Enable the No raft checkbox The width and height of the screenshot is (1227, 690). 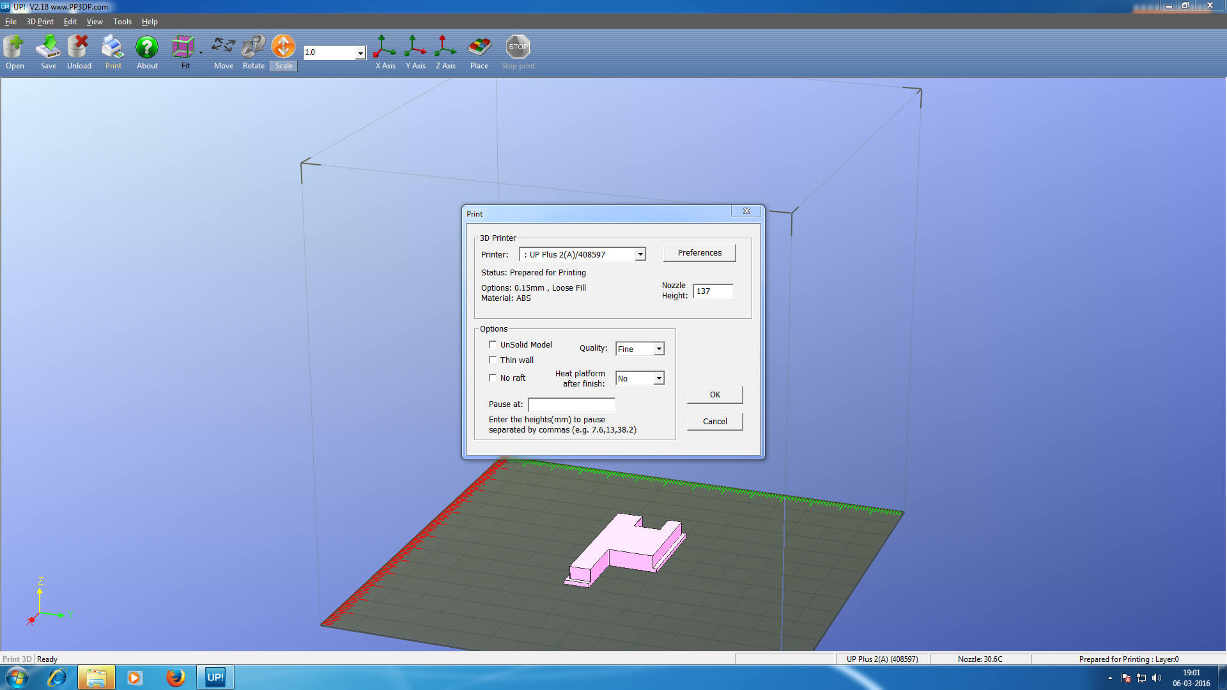(493, 378)
